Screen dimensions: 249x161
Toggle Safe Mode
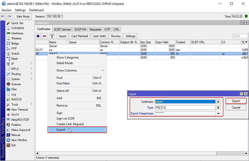click(23, 16)
